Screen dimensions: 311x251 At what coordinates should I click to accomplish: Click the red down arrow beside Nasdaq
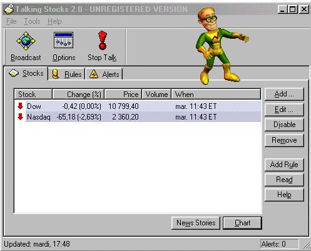tap(20, 116)
